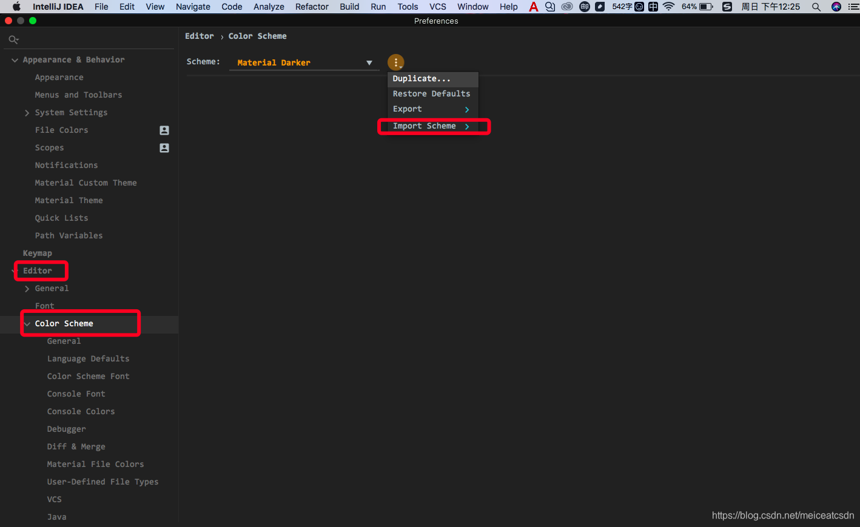Click the Sogou input method icon
Viewport: 860px width, 527px height.
point(727,7)
